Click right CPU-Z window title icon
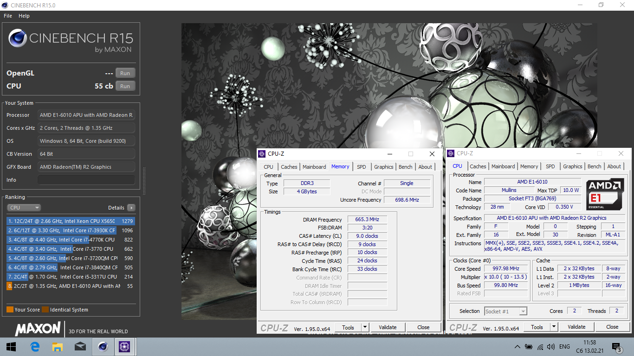Image resolution: width=634 pixels, height=356 pixels. point(452,153)
